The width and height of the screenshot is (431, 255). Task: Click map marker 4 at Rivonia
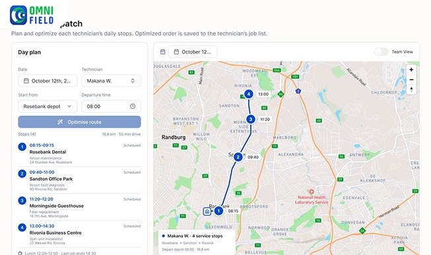[248, 94]
